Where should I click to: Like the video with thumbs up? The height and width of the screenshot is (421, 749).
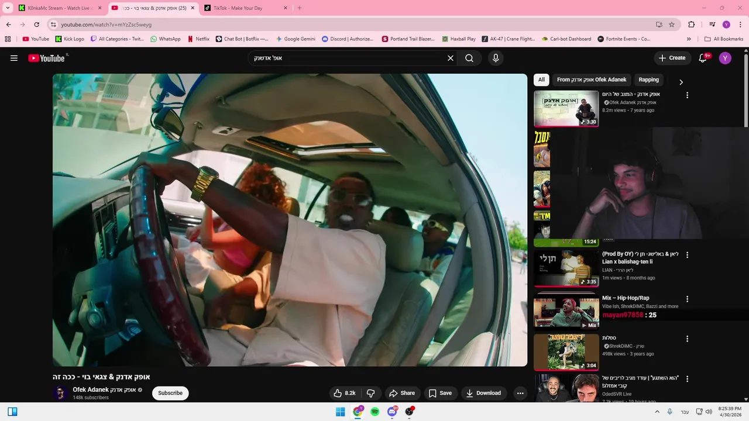(x=344, y=393)
